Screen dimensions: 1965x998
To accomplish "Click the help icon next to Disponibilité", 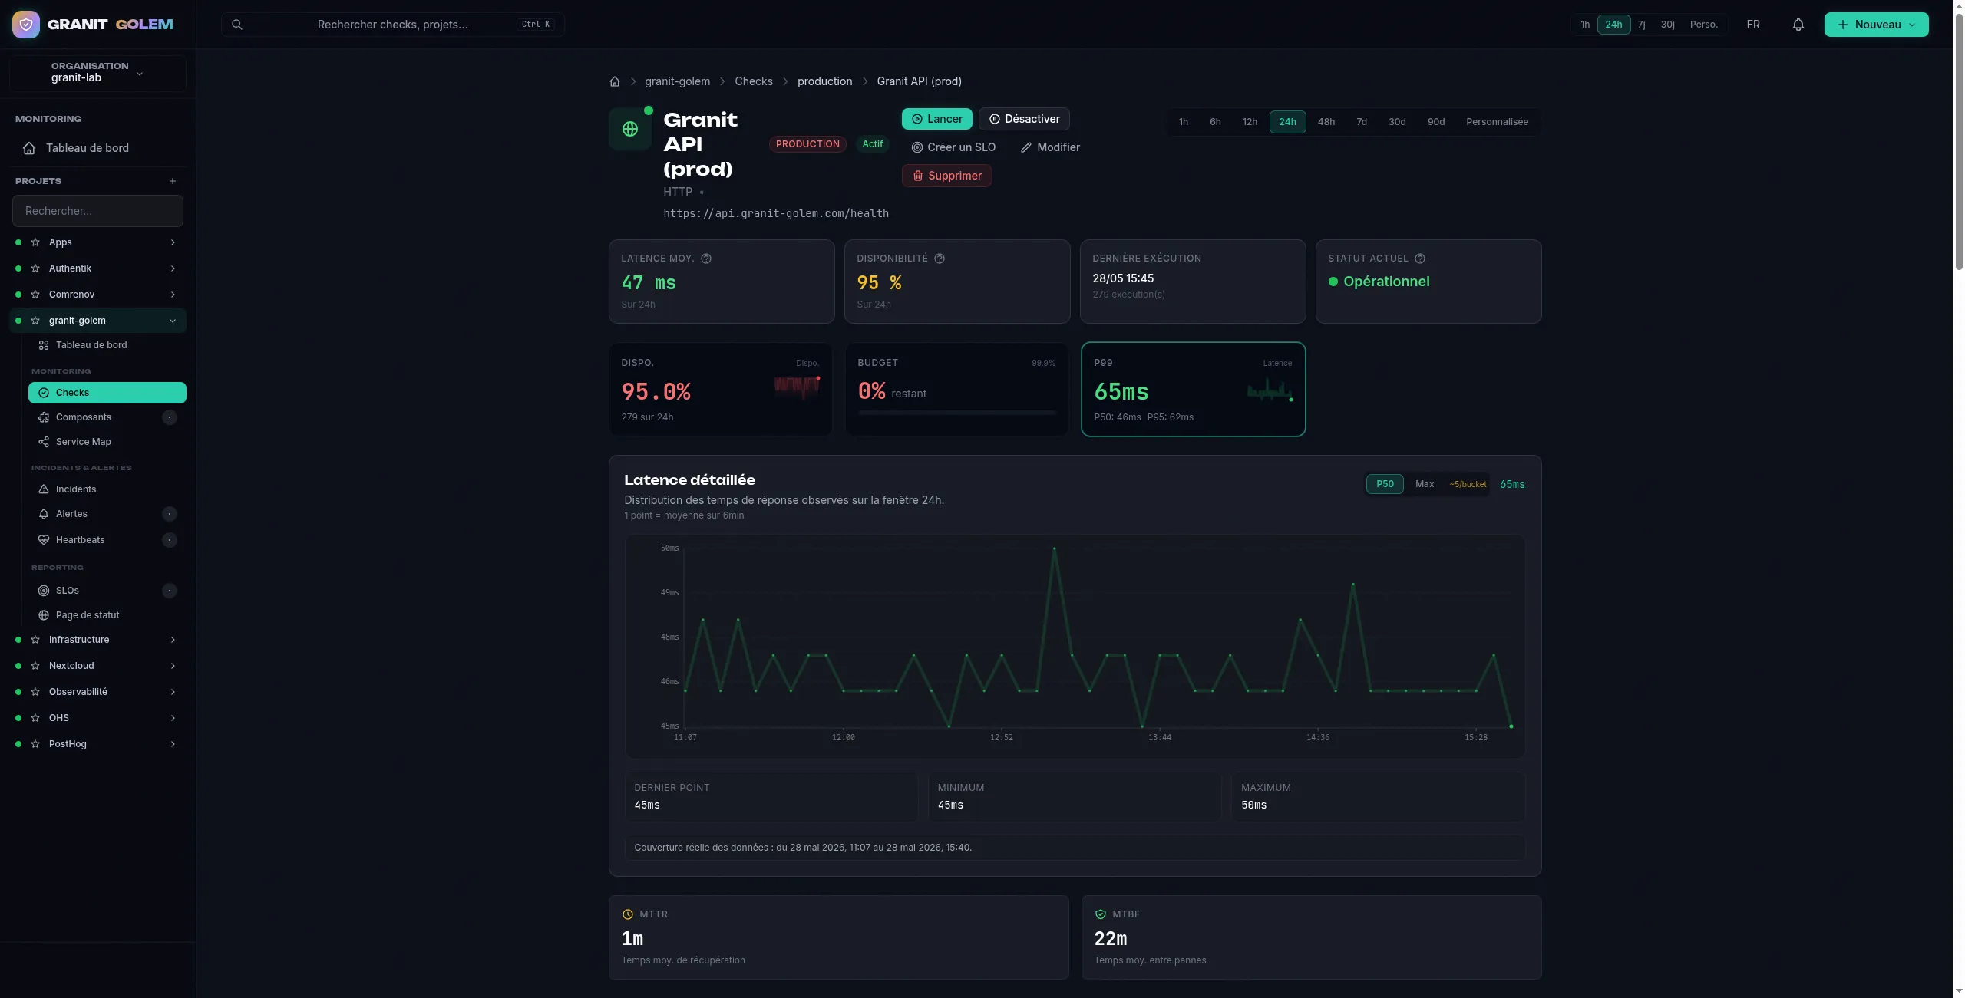I will [x=940, y=259].
